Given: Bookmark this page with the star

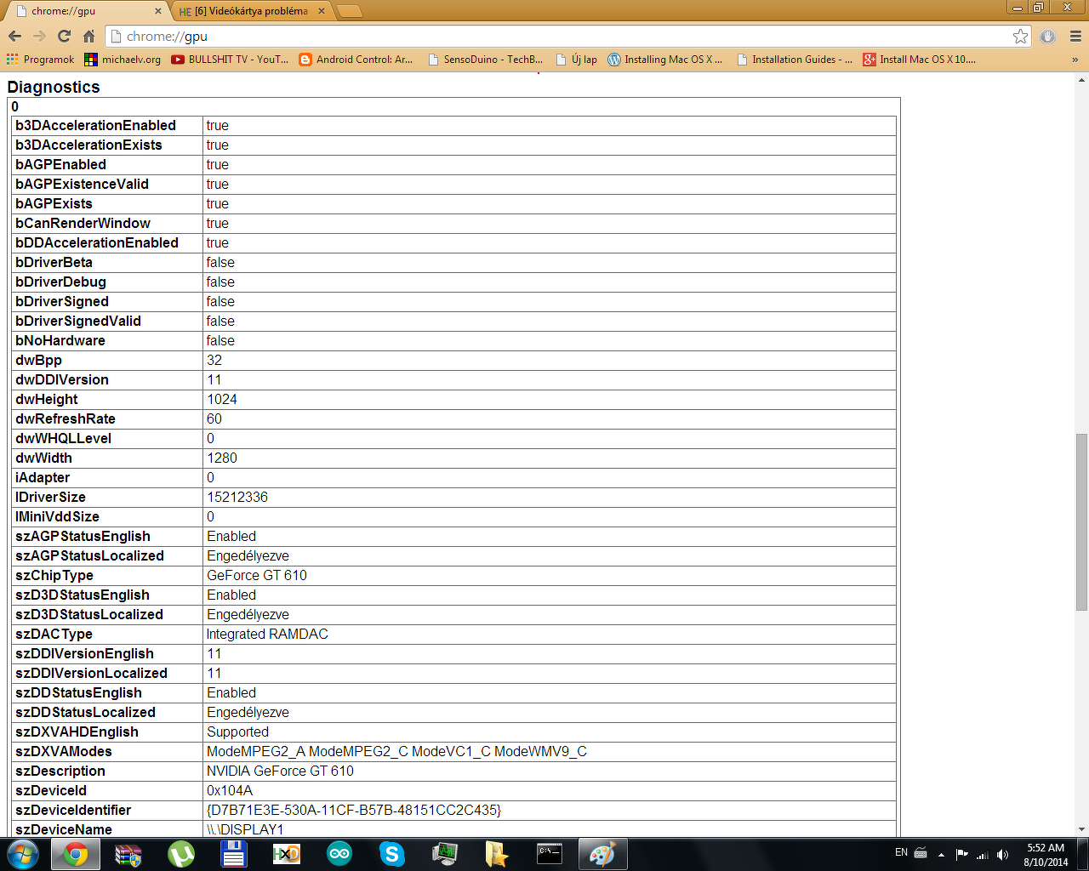Looking at the screenshot, I should [1020, 36].
